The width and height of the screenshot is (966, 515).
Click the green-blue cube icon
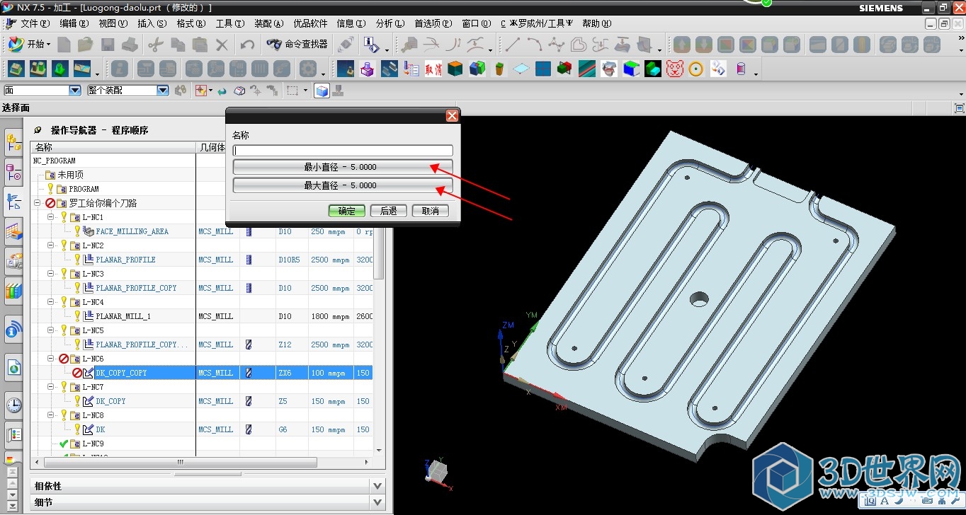pyautogui.click(x=477, y=69)
